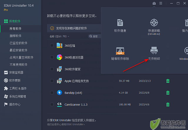Viewport: 188px width, 130px height.
Task: Select 不常使用软件 in sidebar
Action: click(19, 65)
